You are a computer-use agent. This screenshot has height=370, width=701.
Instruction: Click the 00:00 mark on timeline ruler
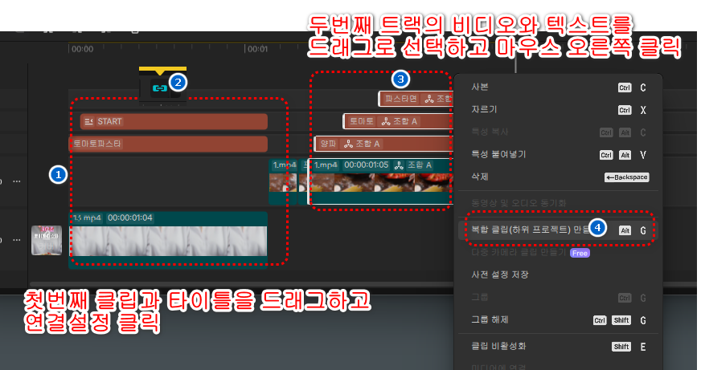click(x=82, y=49)
